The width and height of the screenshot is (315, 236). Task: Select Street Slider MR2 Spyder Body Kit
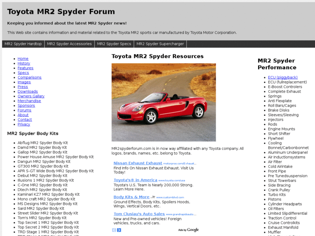tap(48, 213)
